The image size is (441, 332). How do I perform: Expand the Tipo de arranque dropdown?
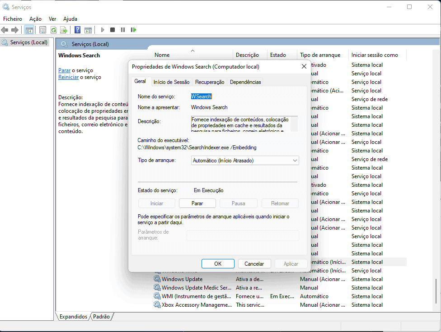pos(245,161)
